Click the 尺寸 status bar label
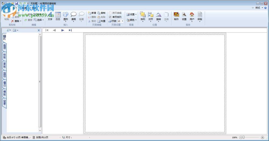 (67, 138)
